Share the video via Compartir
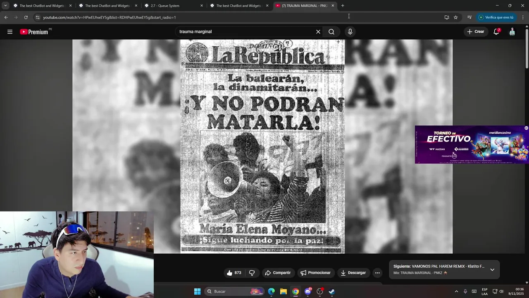Viewport: 529px width, 298px height. pos(278,273)
